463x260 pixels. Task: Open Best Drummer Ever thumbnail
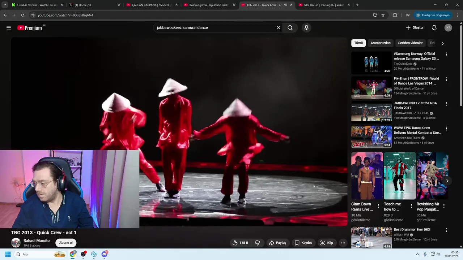tap(371, 238)
